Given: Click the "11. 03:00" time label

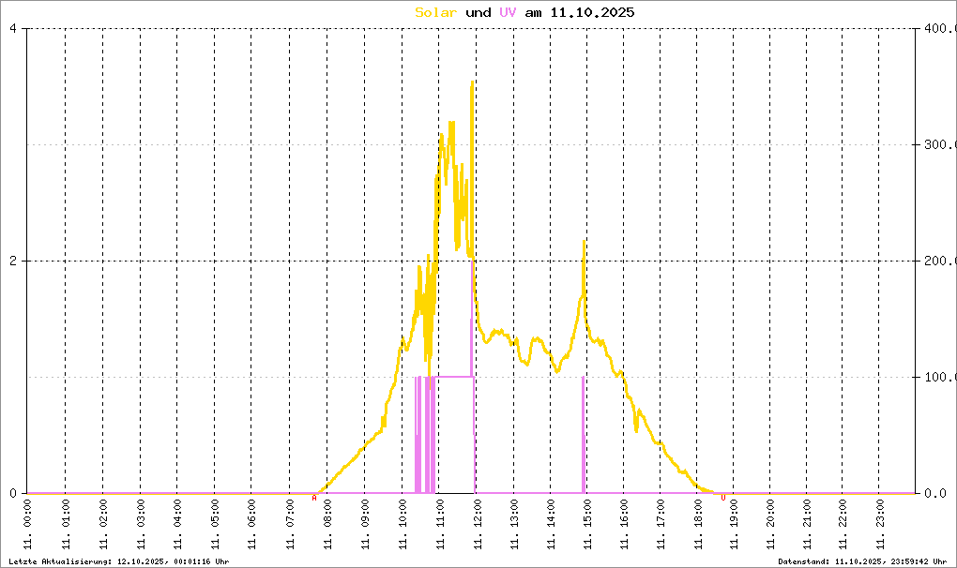Looking at the screenshot, I should pos(141,524).
